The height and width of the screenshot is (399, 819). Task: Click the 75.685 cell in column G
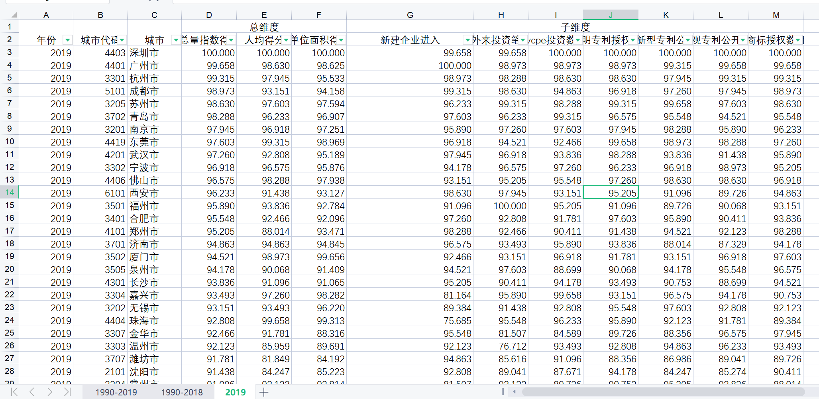pos(410,320)
